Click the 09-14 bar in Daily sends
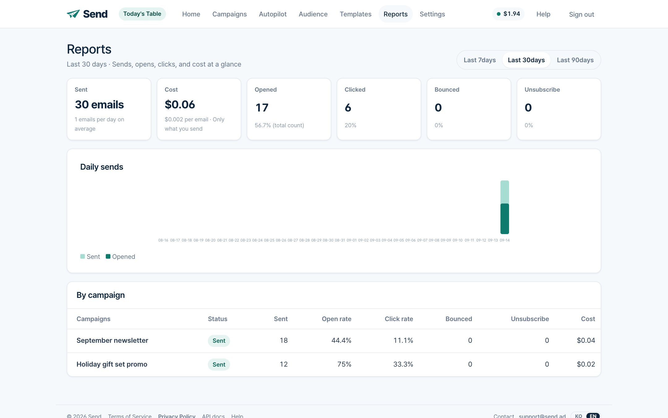Screen dimensions: 668x418 [505, 207]
